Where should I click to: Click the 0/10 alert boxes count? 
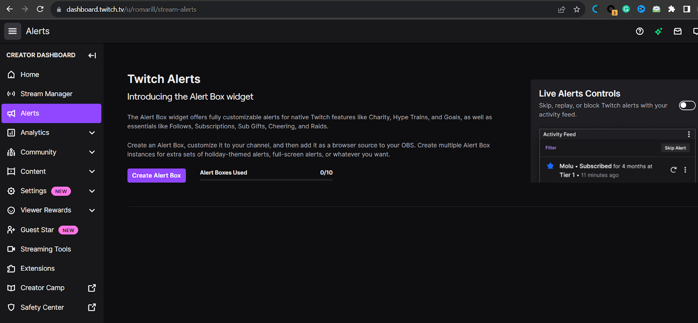coord(326,172)
